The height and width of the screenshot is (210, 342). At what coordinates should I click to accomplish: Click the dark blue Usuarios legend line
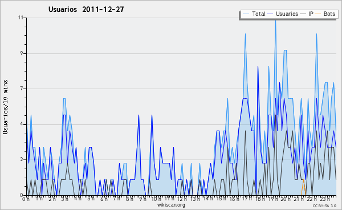click(270, 14)
